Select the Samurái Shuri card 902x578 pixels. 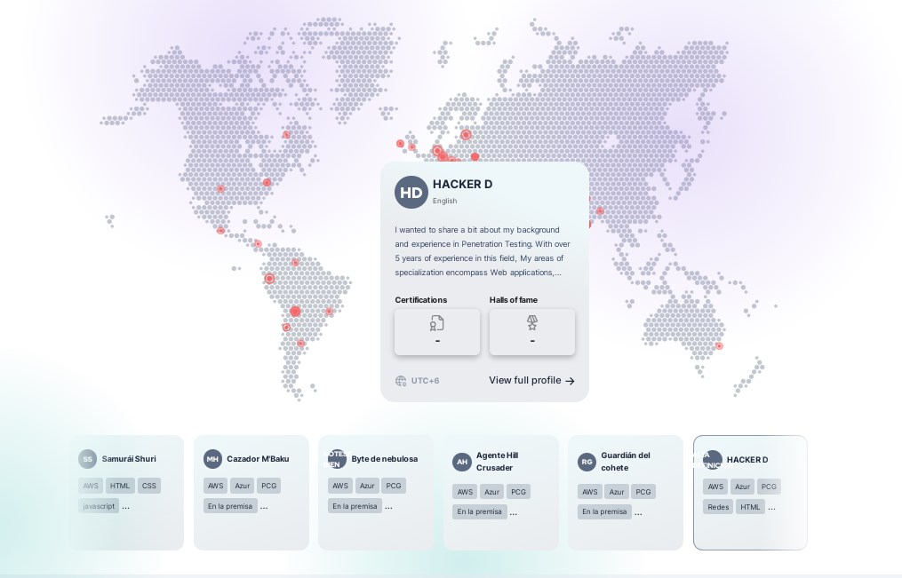(126, 493)
